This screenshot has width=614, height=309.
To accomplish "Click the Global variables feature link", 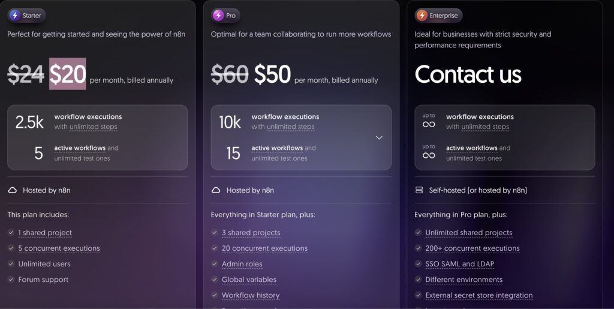I will (249, 280).
